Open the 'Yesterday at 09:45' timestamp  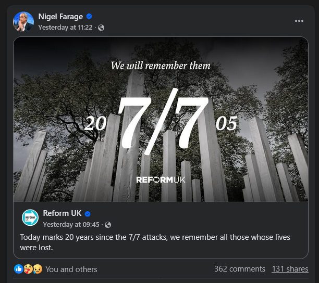[x=71, y=224]
